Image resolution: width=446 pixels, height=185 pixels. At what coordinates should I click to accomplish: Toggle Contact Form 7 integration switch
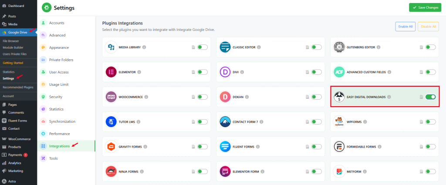[317, 121]
